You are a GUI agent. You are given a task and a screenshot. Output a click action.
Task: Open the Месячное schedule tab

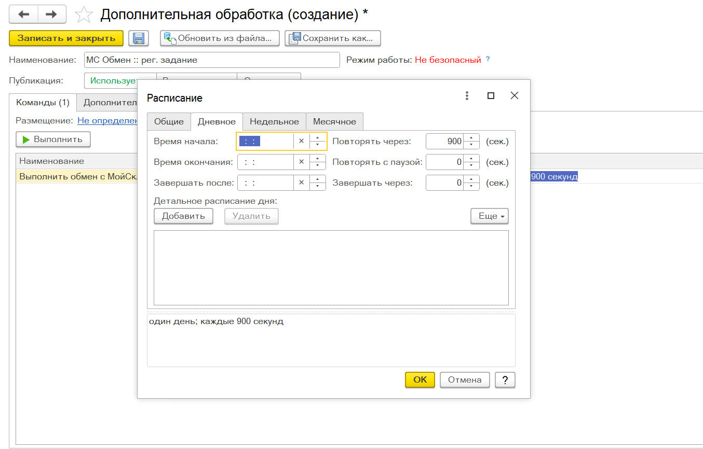pyautogui.click(x=334, y=121)
